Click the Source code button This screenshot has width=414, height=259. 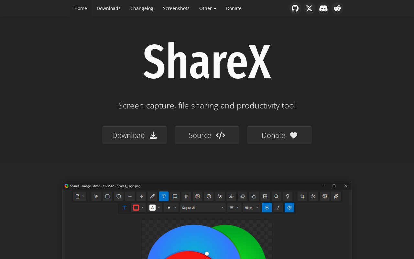tap(207, 135)
